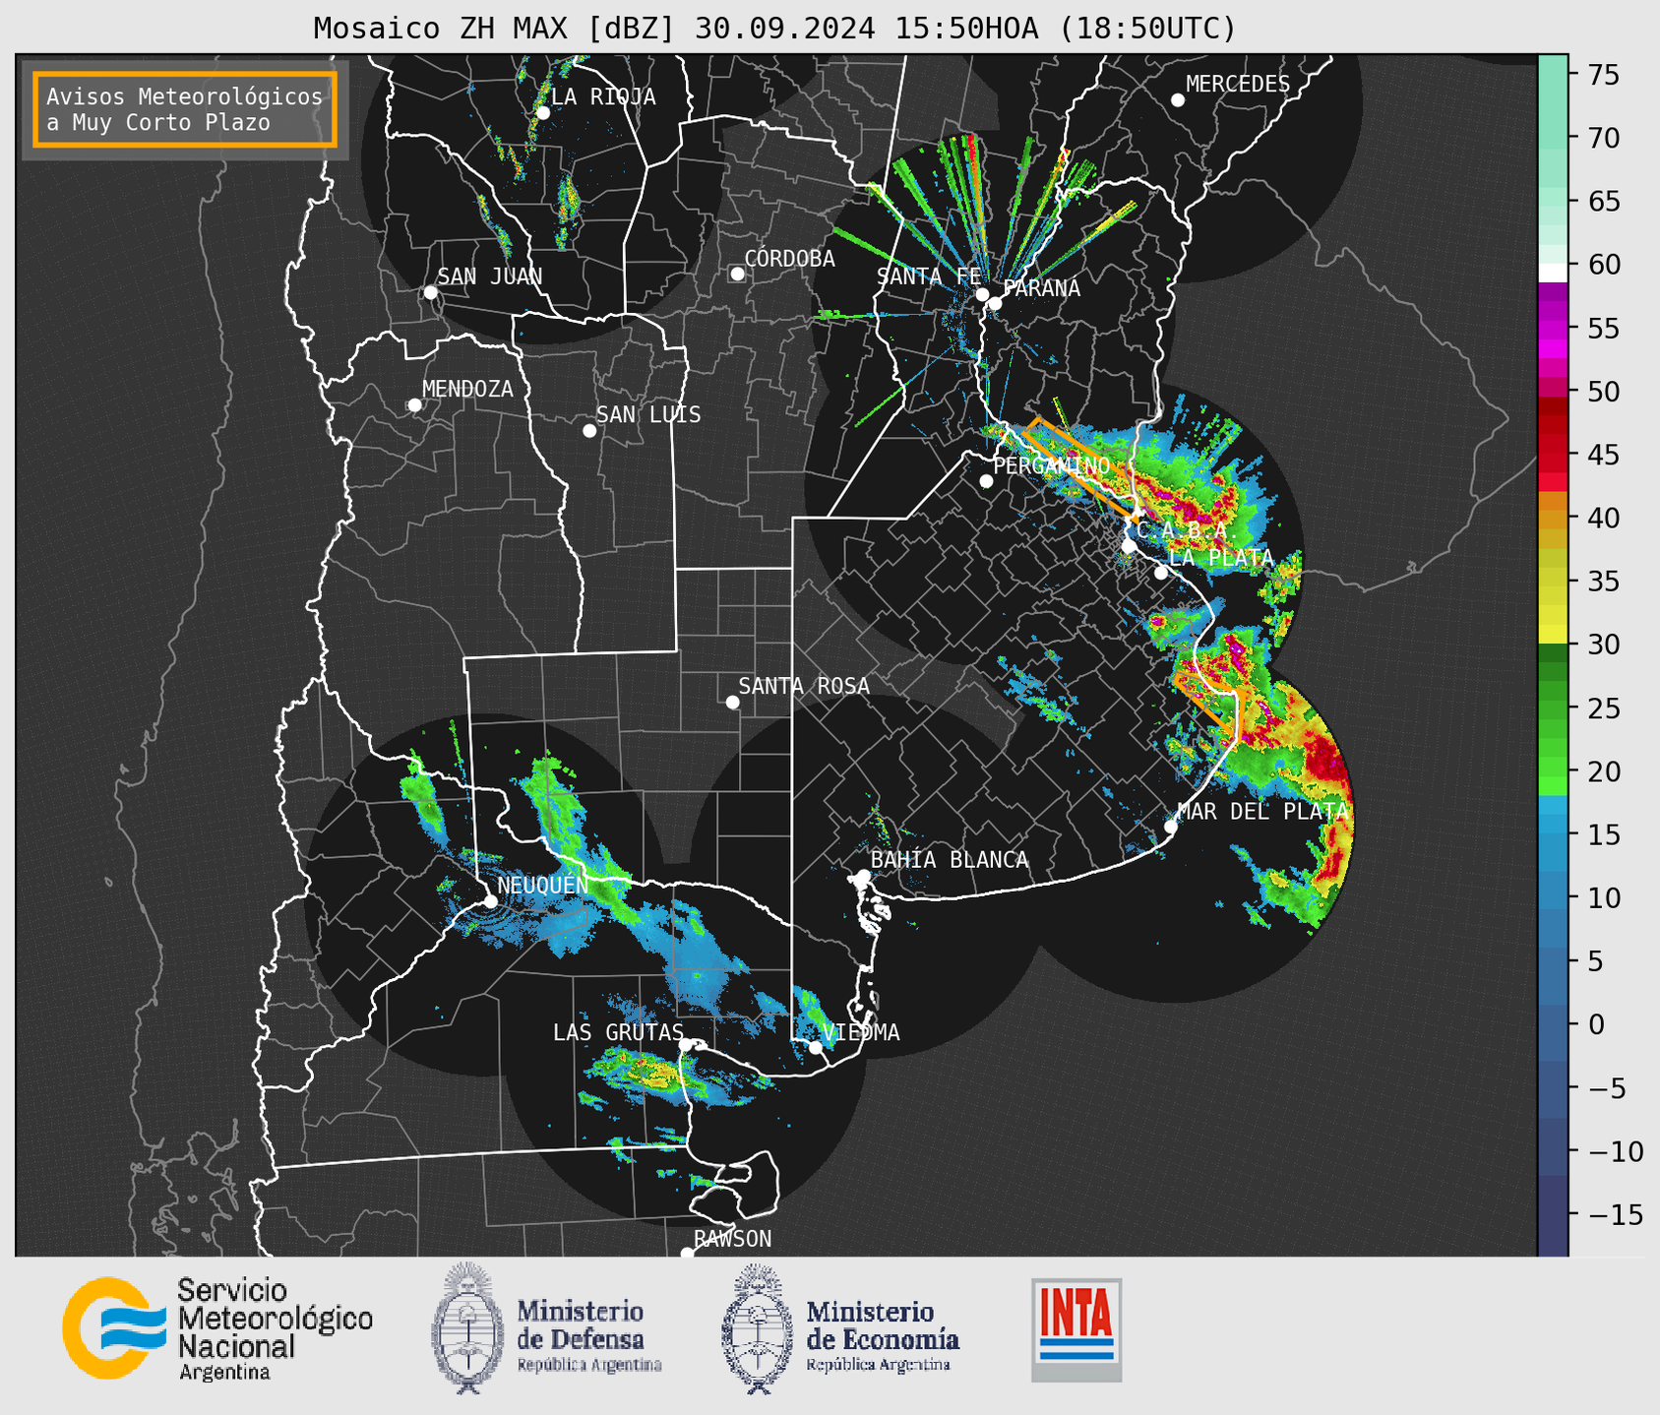Viewport: 1660px width, 1415px height.
Task: Click the 10 dBZ scale label
Action: click(x=1602, y=898)
